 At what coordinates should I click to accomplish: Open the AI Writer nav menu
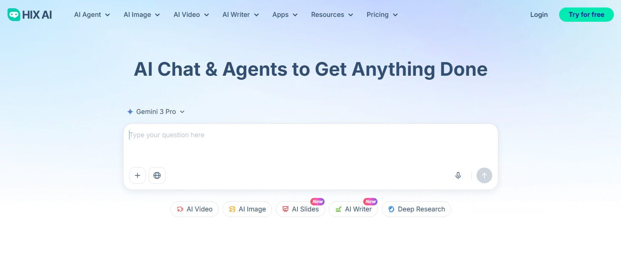click(x=241, y=15)
